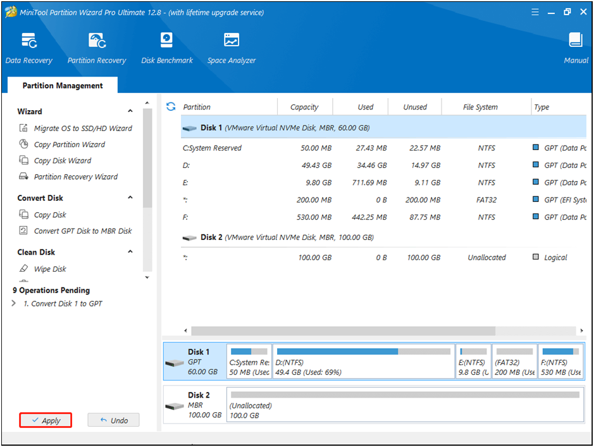Click the Migrate OS to SSD/HD Wizard icon
Viewport: 594px width, 447px height.
(x=23, y=128)
